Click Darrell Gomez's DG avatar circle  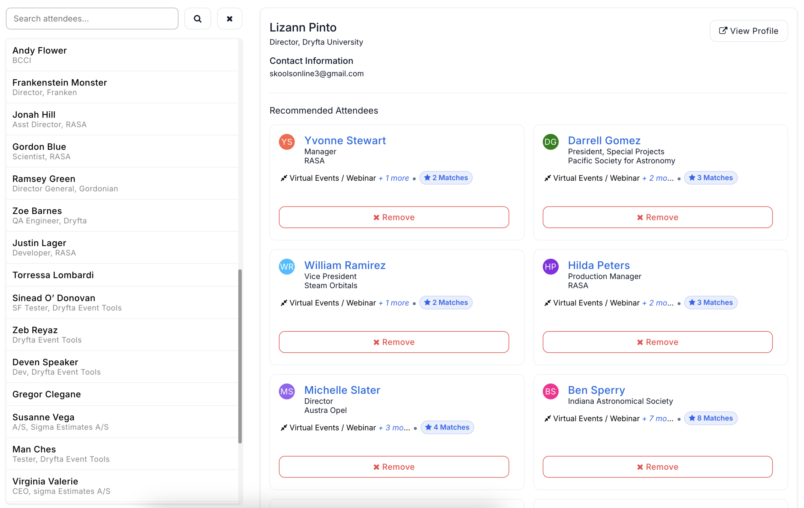tap(550, 142)
